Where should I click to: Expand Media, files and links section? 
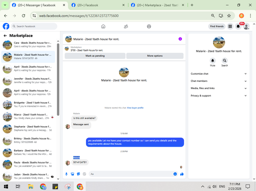(x=219, y=88)
